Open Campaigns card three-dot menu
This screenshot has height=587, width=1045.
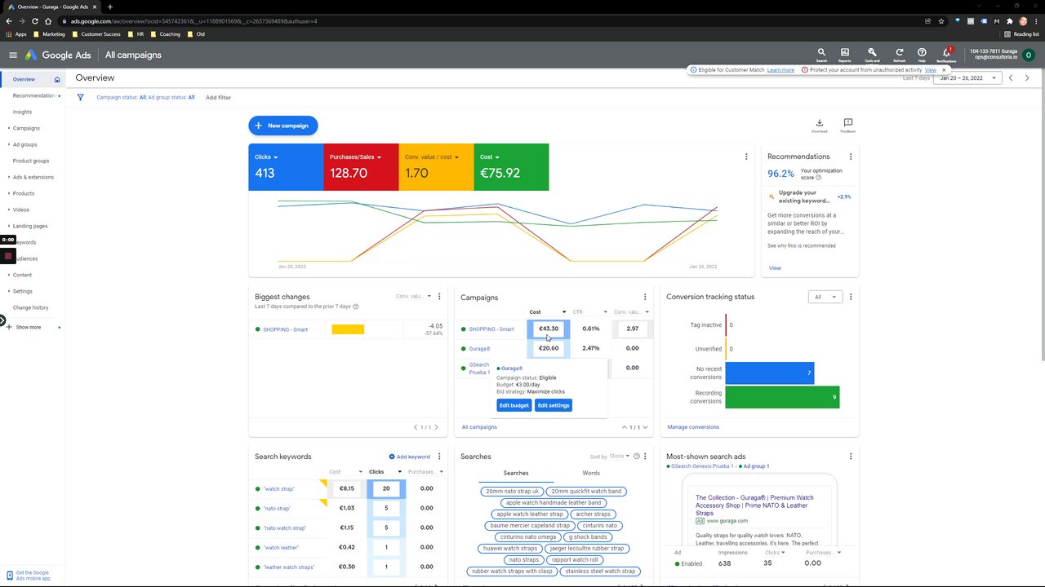(645, 297)
